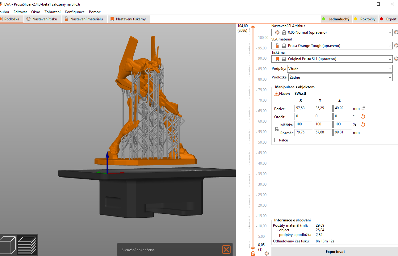Viewport: 398px width, 256px height.
Task: Open the Editovat menu
Action: click(20, 12)
